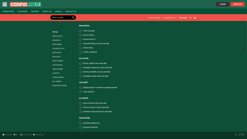Sort games by Provider
Image resolution: width=247 pixels, height=139 pixels.
(183, 18)
